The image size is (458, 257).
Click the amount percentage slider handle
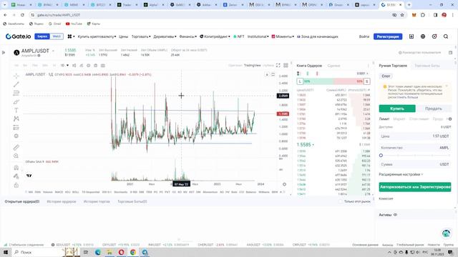tap(381, 156)
